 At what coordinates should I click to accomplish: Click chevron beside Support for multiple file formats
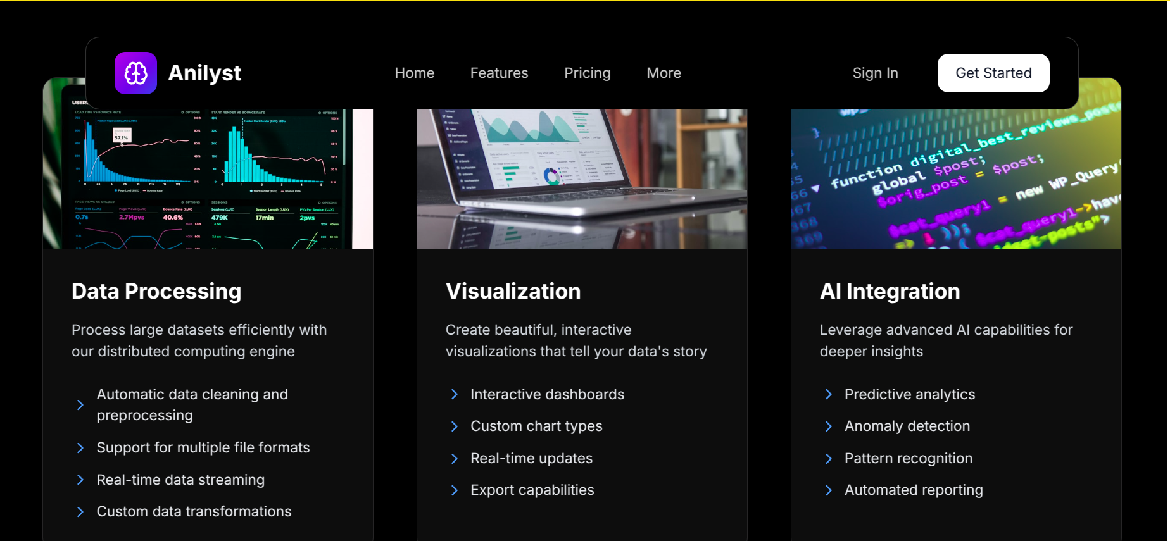click(80, 448)
